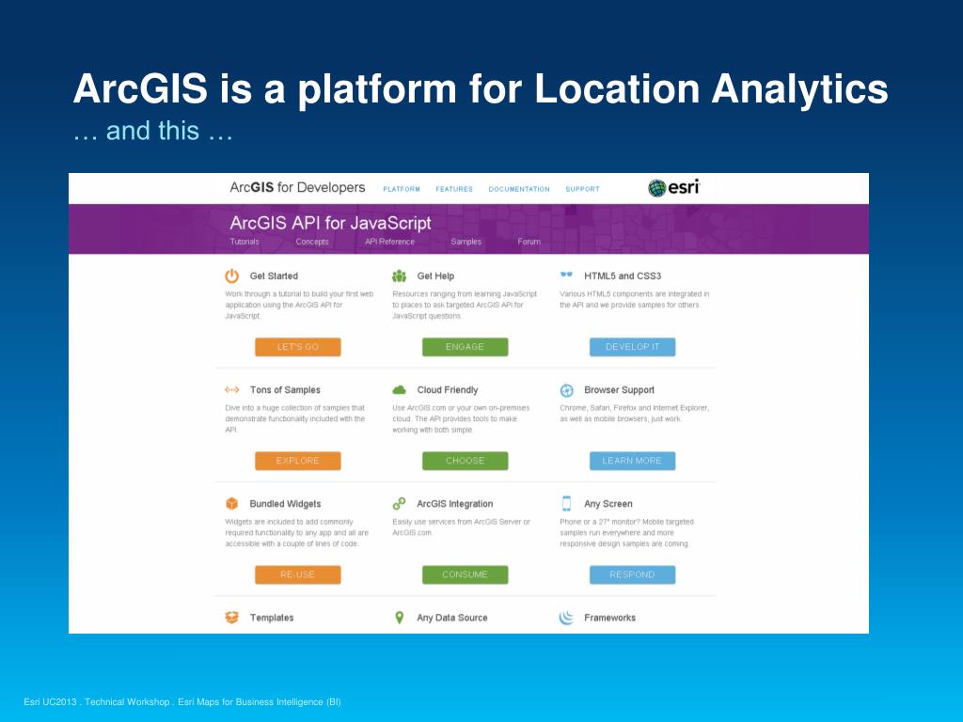Click the Browser Support heading text
963x722 pixels.
pos(619,390)
